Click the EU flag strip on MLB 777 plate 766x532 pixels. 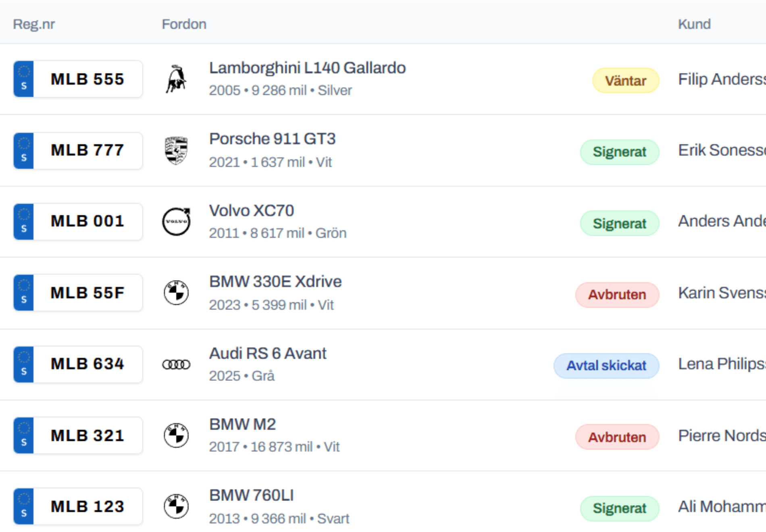point(24,150)
